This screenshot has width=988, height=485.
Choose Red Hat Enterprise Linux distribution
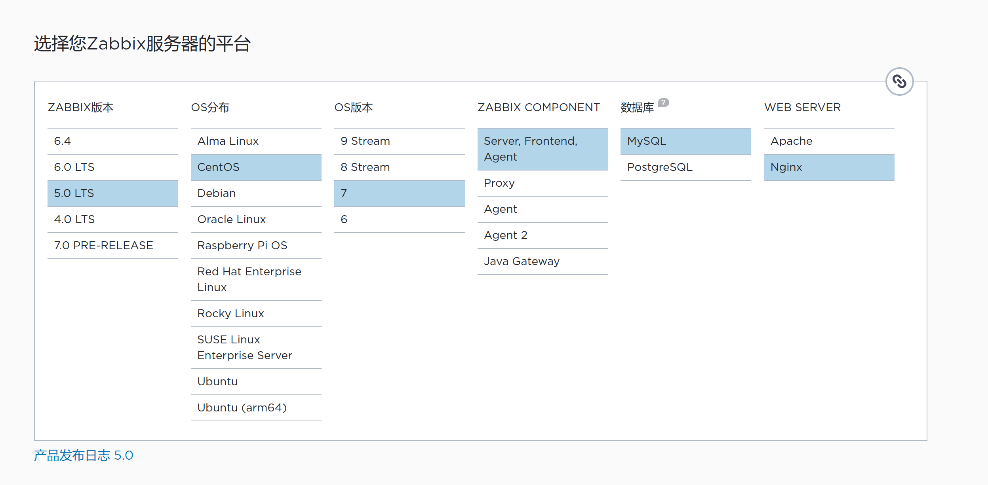(x=256, y=280)
